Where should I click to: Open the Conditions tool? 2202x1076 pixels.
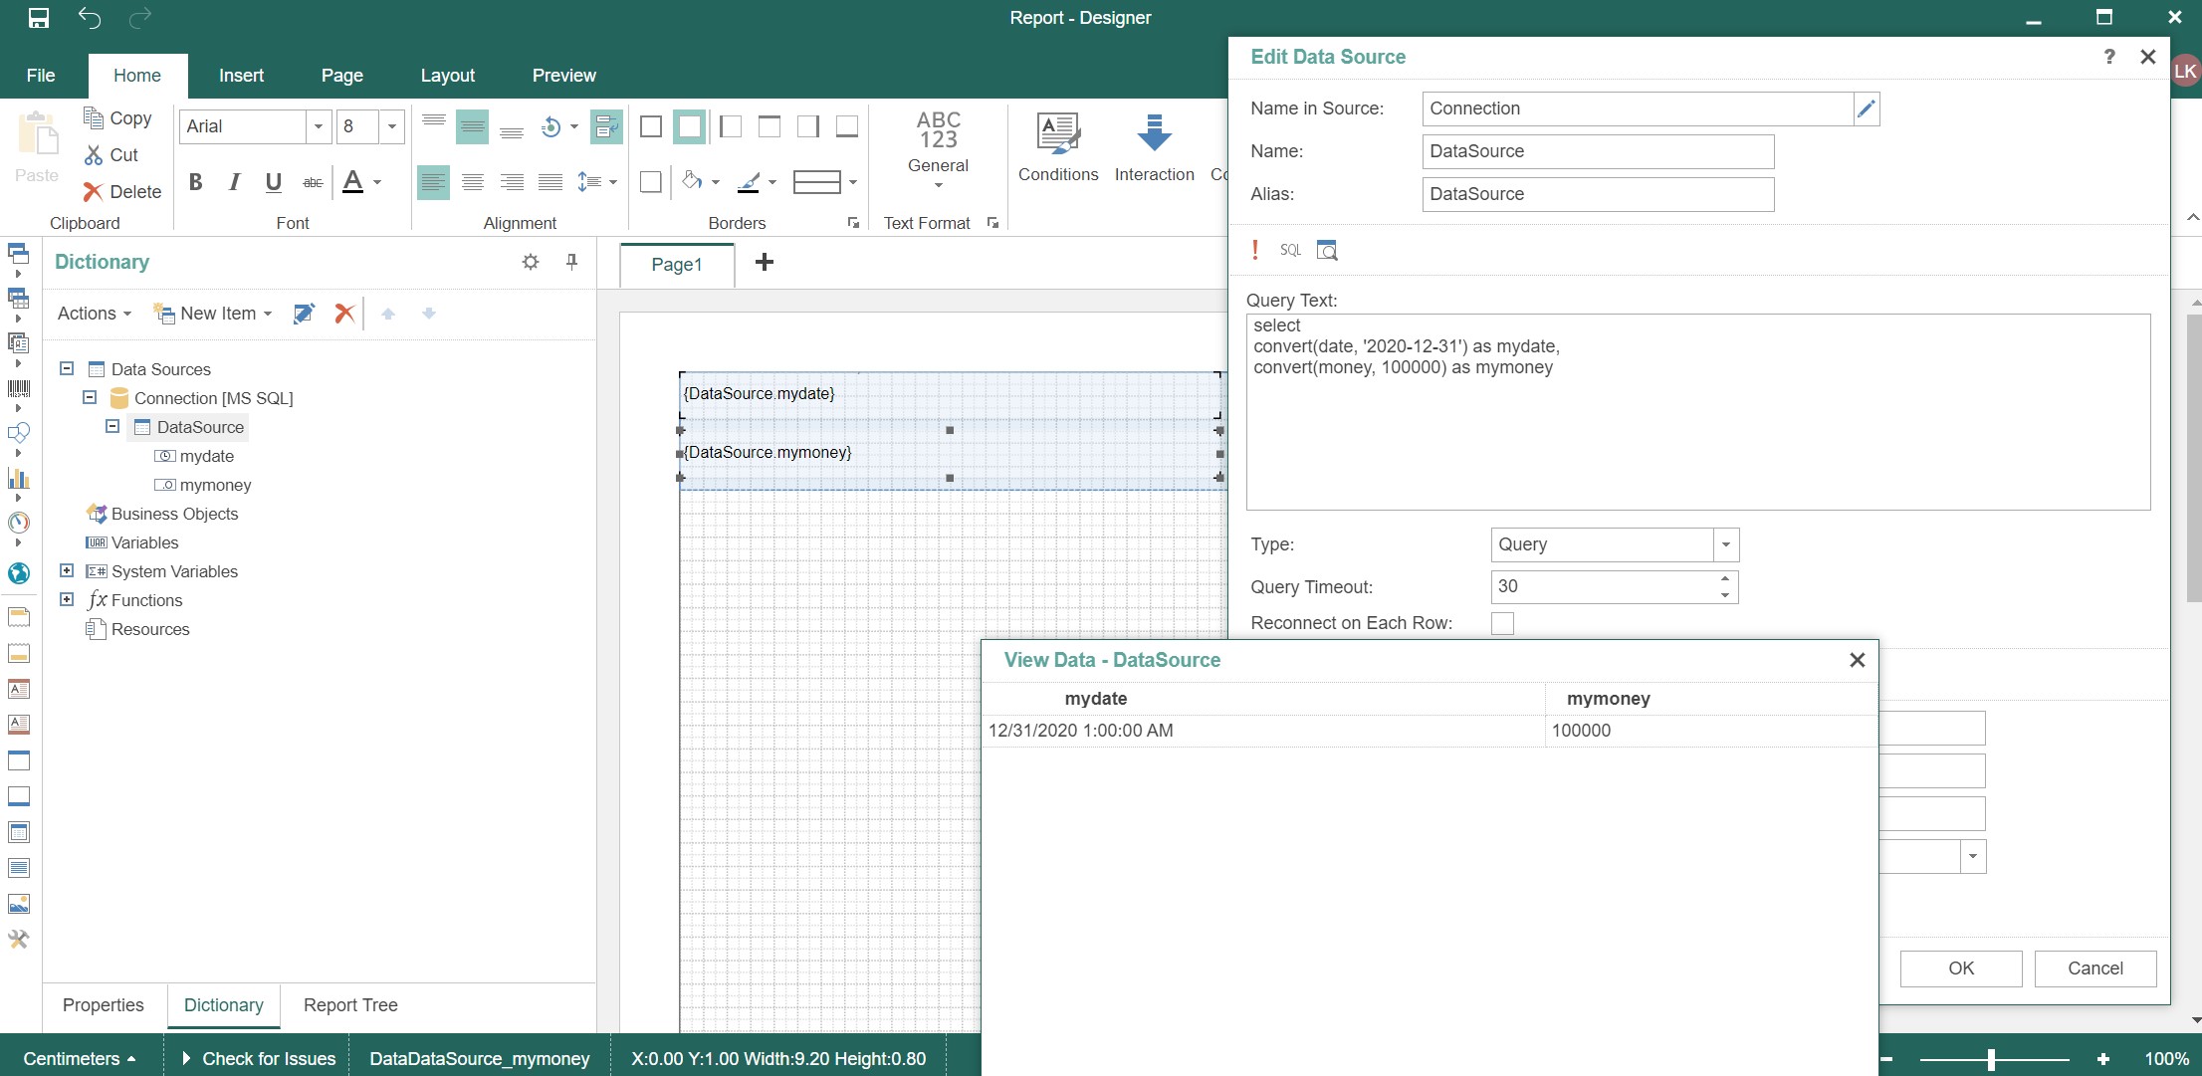[1057, 147]
